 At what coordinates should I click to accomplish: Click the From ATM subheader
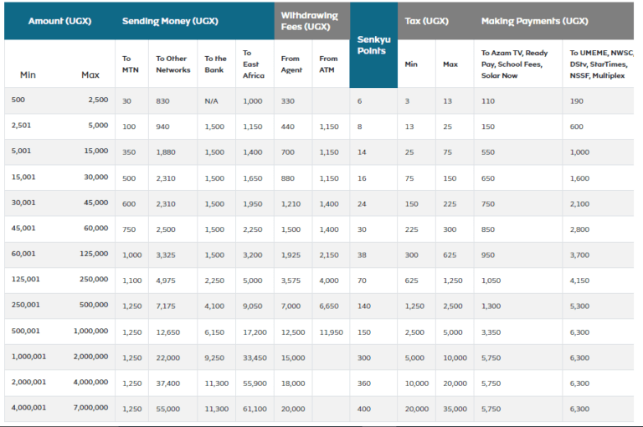point(328,64)
